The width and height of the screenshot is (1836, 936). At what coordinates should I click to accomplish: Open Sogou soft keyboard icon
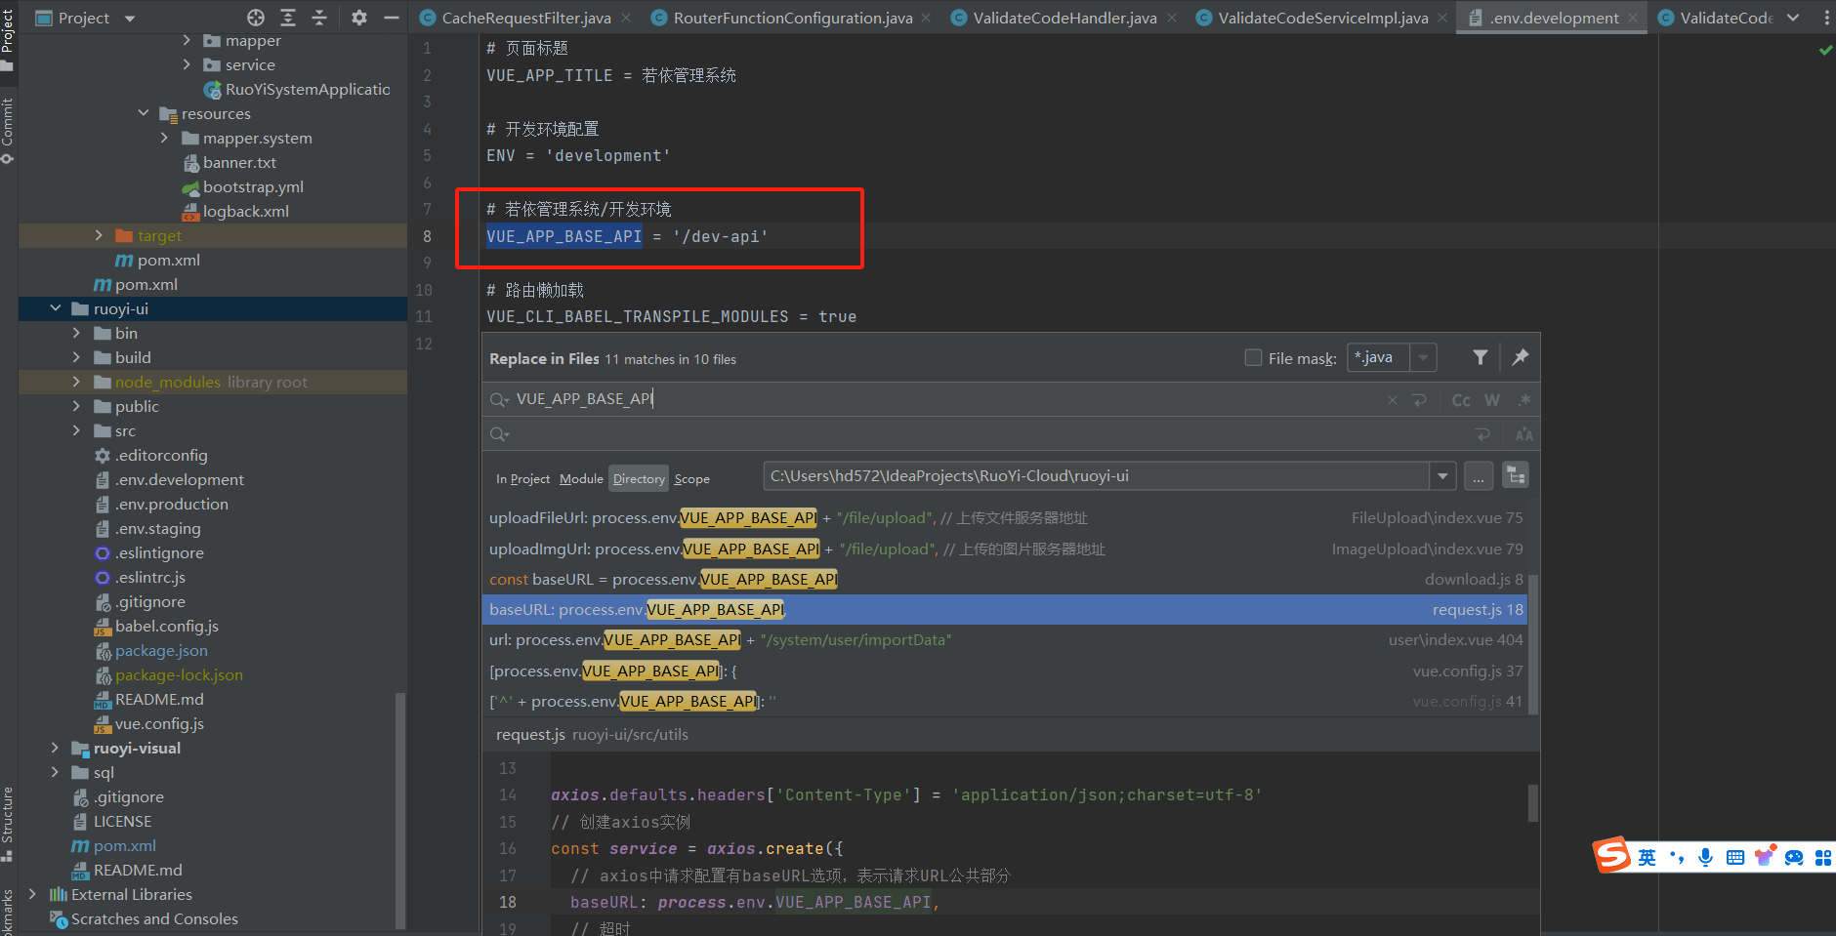[x=1735, y=857]
